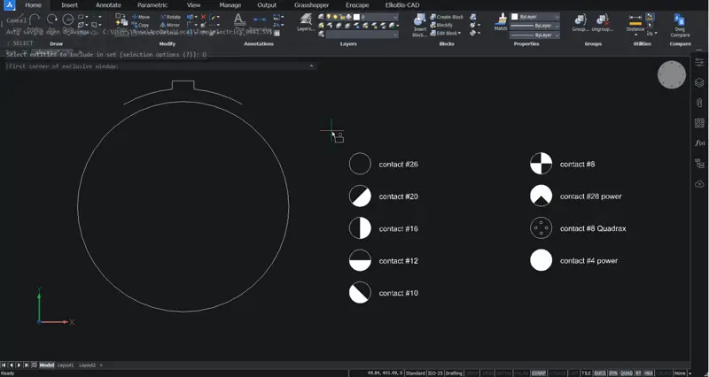Click the LookFrom view navigation circle
Viewport: 709px width, 377px height.
point(672,74)
